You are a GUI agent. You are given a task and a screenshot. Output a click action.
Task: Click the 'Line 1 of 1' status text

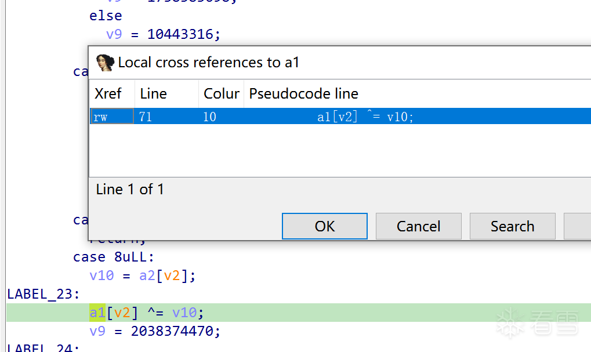pyautogui.click(x=130, y=189)
